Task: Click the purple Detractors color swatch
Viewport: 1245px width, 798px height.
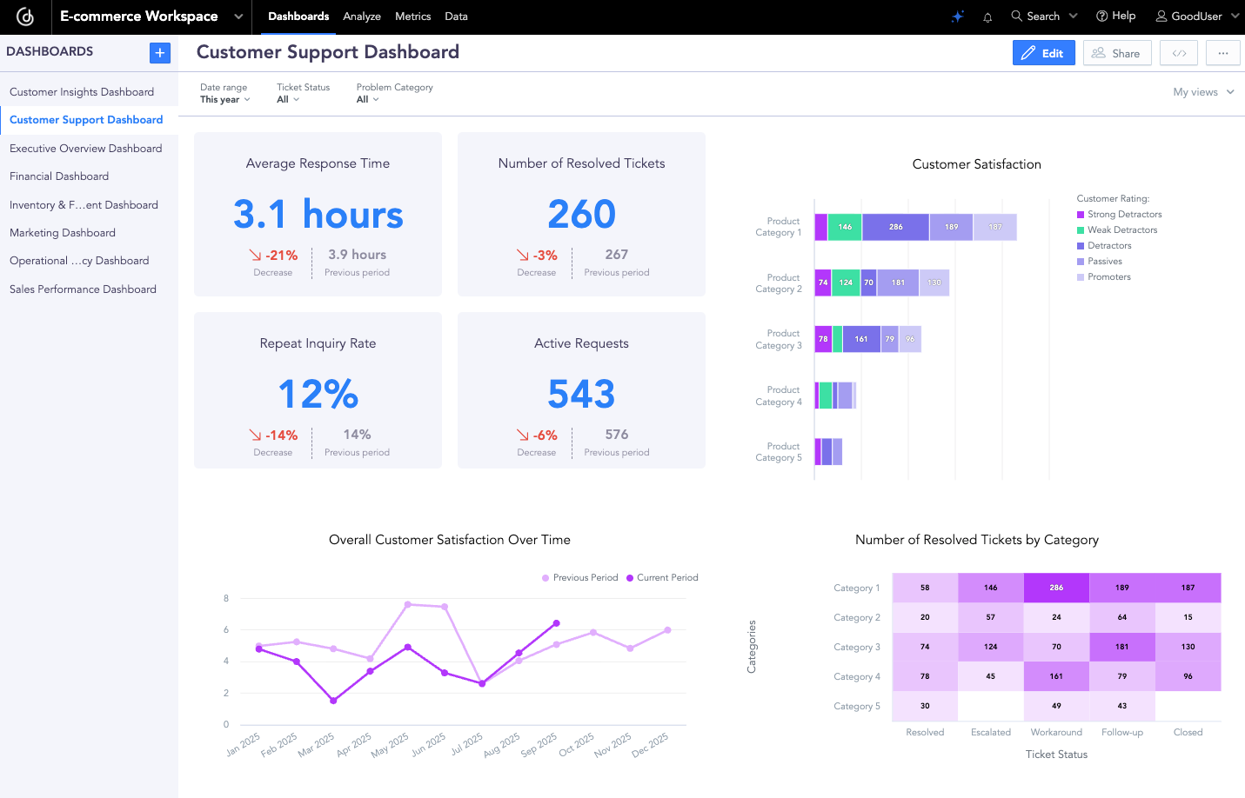Action: [1080, 245]
